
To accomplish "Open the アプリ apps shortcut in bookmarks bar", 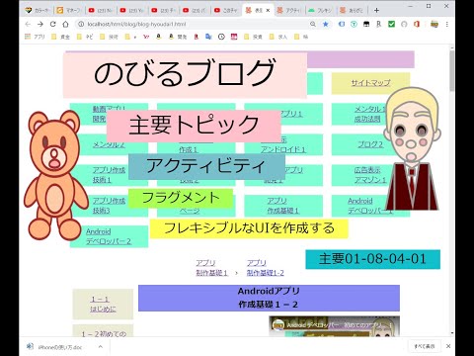I will tap(35, 37).
